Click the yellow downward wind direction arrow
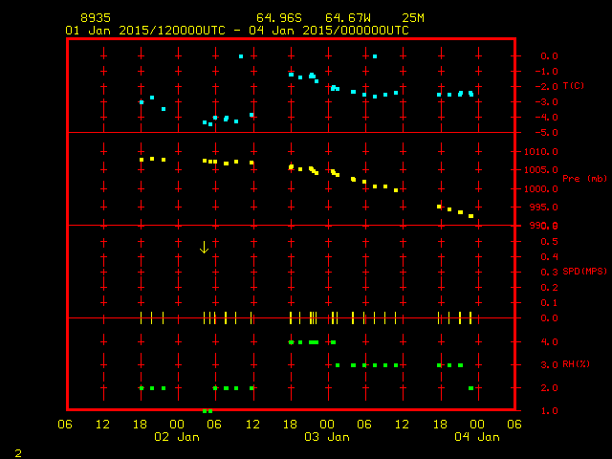 [204, 247]
